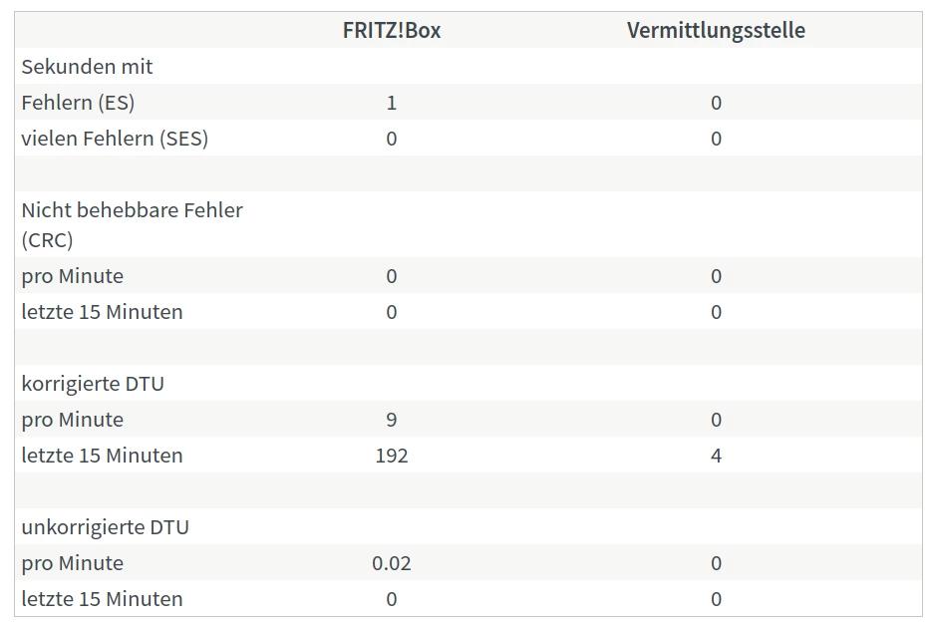Click the Vermittlungsstelle column header
The height and width of the screenshot is (625, 935).
coord(716,30)
